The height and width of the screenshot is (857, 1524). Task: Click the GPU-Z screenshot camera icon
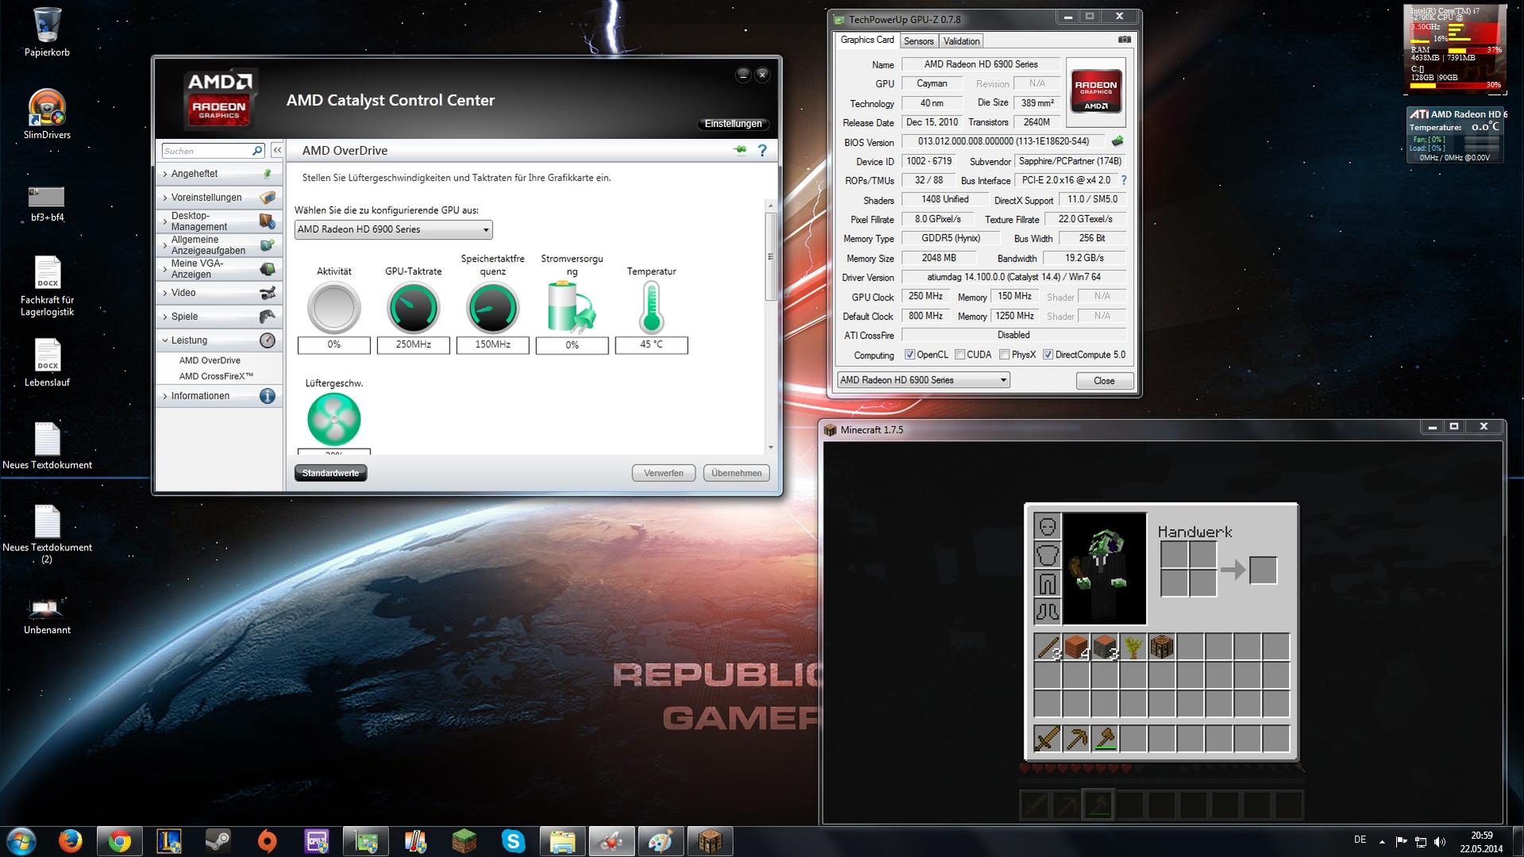[x=1125, y=40]
